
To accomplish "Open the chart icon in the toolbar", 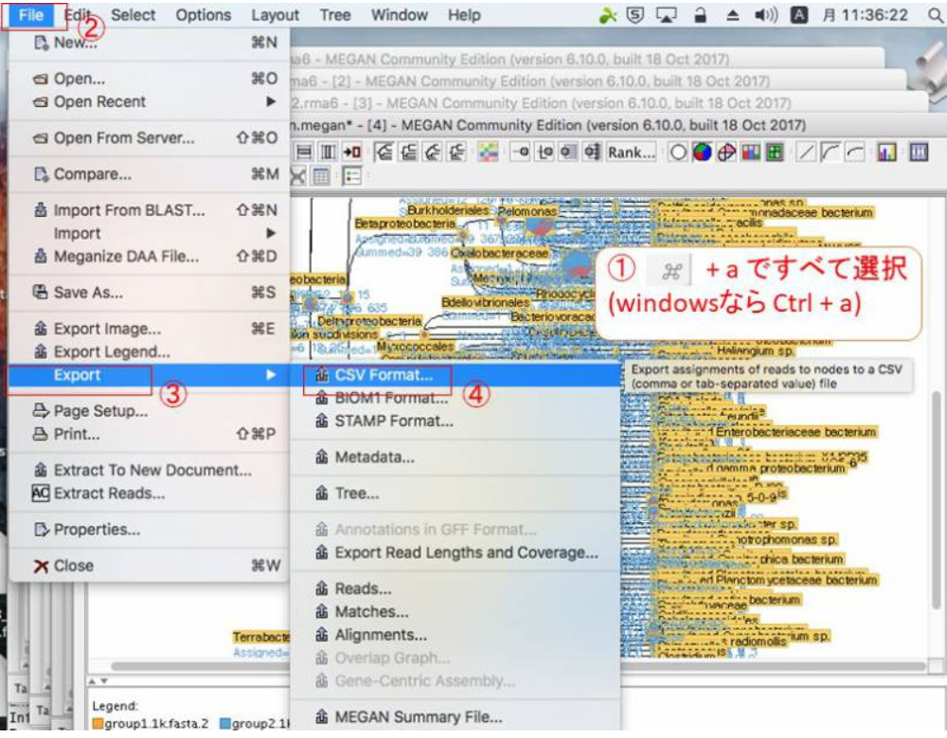I will tap(886, 153).
